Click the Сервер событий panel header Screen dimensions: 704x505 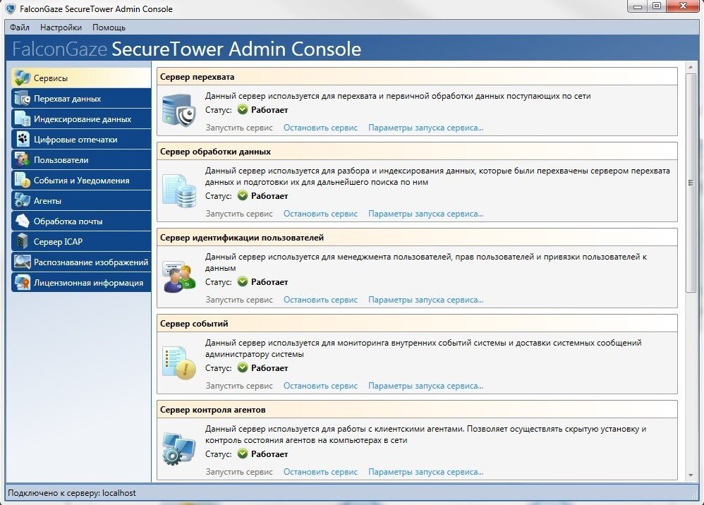click(x=417, y=324)
